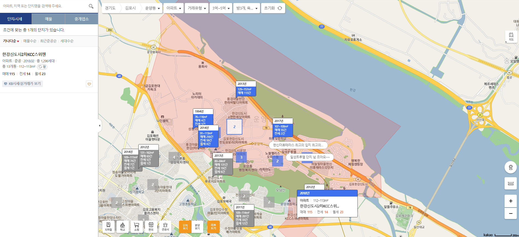519x237 pixels.
Task: Click the 2012년 131~162㎡ gray marker
Action: point(148,156)
